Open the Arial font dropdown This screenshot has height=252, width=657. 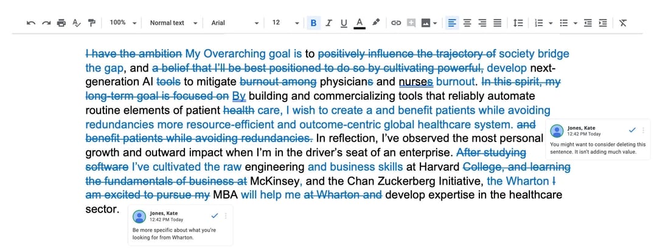pos(235,22)
